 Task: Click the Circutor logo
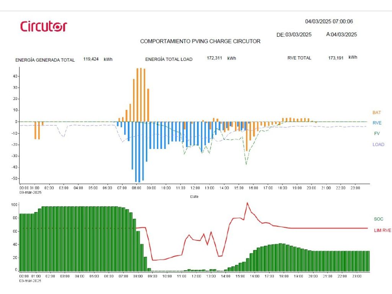(x=43, y=26)
